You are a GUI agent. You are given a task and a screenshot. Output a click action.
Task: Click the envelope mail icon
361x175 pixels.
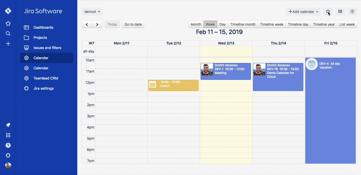[x=340, y=12]
